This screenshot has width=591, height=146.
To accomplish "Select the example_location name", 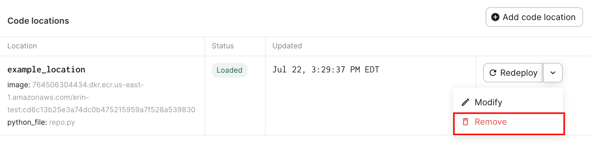I will (x=46, y=70).
